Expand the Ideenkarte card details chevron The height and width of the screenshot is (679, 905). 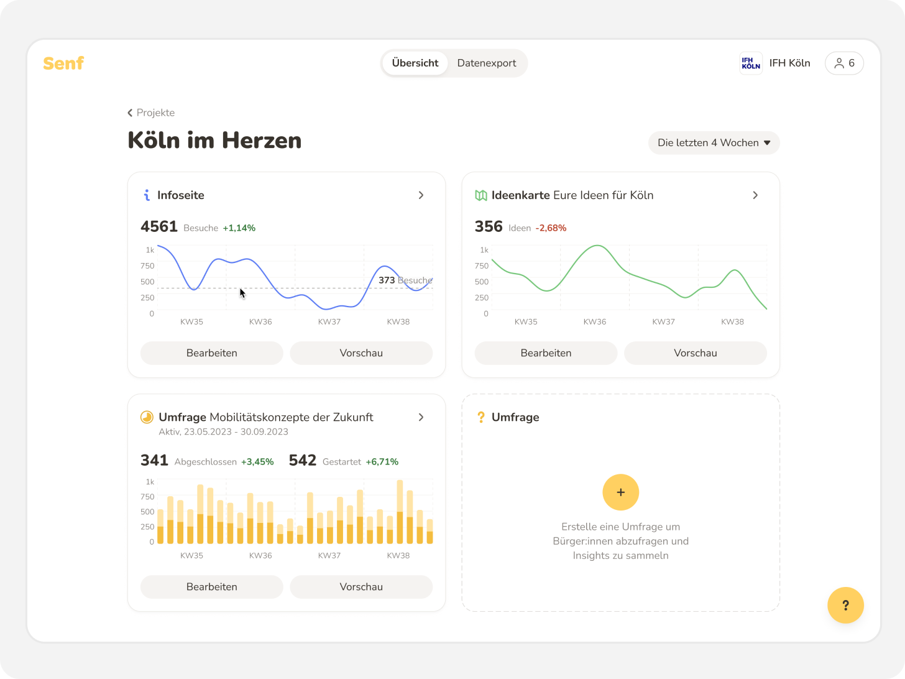click(755, 195)
